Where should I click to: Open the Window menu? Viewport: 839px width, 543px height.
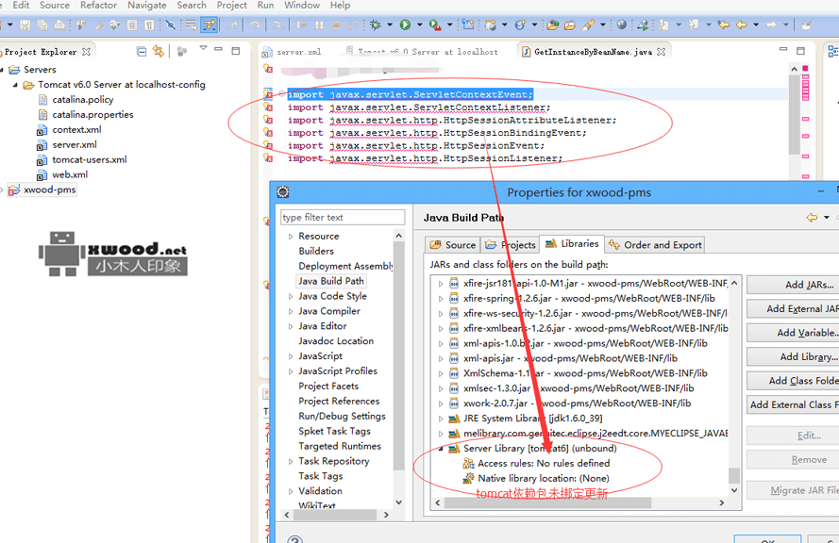[302, 6]
